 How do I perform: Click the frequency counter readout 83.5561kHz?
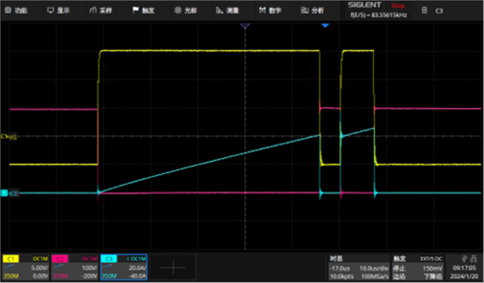[x=379, y=15]
